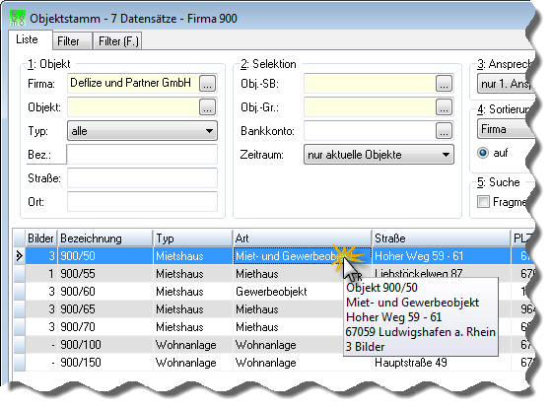Open the Sortierung dropdown showing Firma
This screenshot has width=552, height=408.
[505, 129]
